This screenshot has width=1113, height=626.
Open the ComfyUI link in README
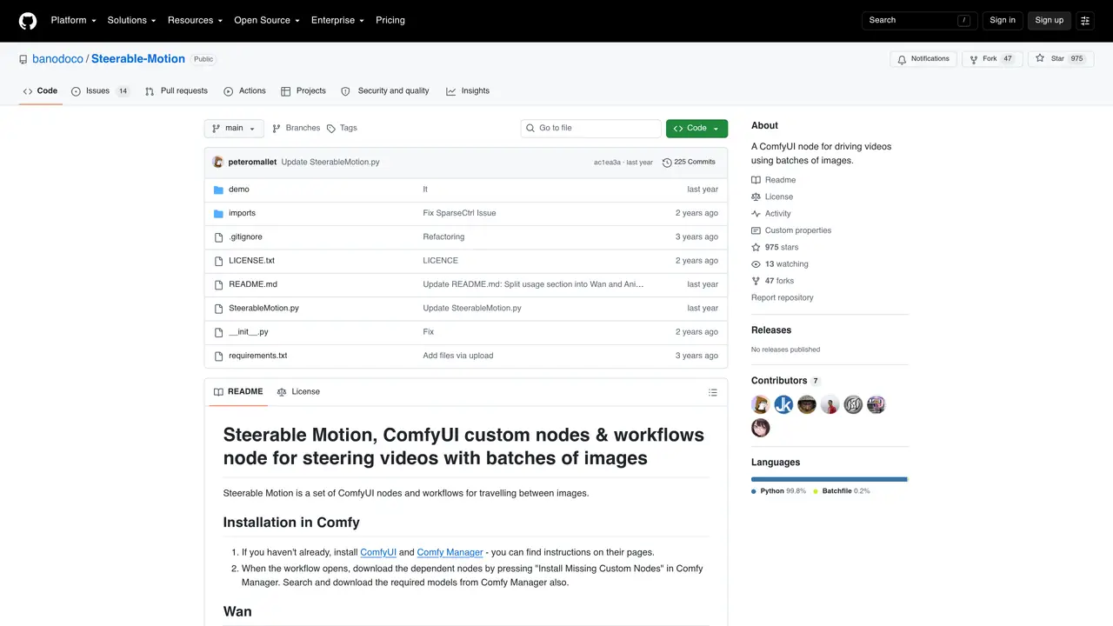point(378,552)
